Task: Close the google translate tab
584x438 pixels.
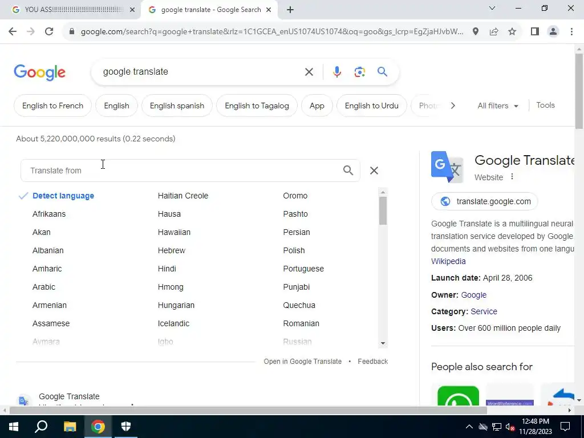Action: point(269,10)
